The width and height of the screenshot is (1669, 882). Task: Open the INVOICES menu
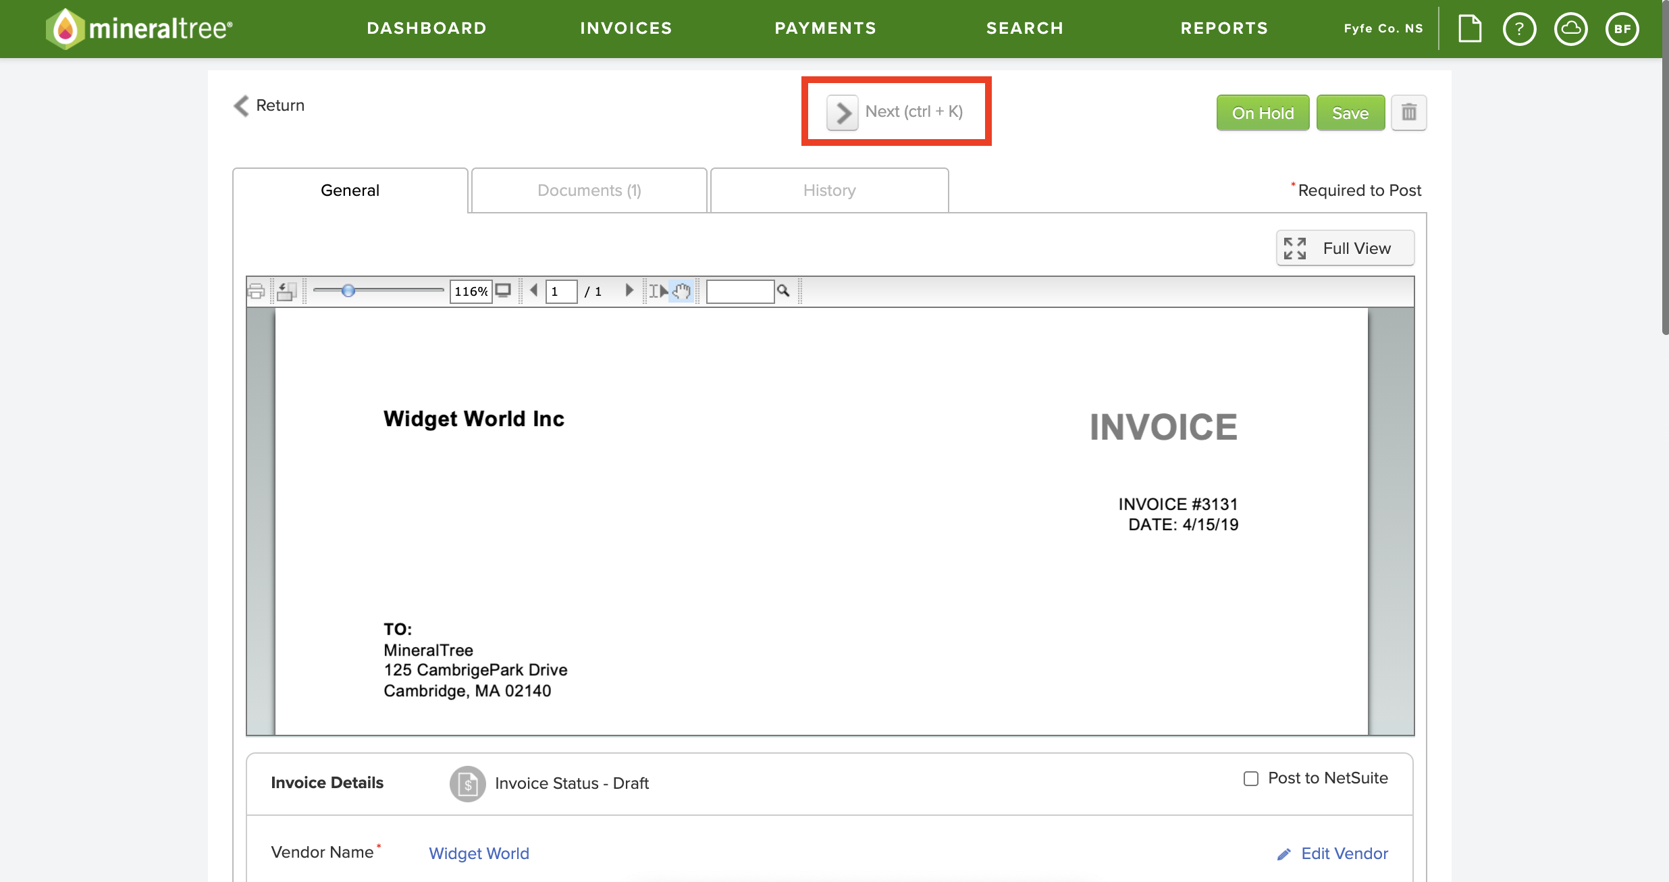coord(627,28)
